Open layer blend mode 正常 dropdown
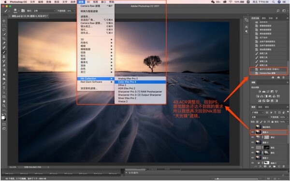290x181 pixels. tap(261, 117)
